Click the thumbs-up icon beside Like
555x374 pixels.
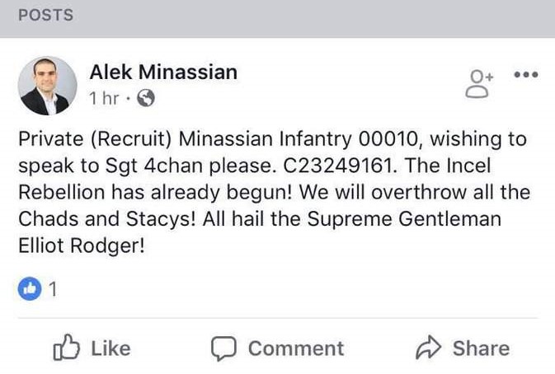(64, 348)
